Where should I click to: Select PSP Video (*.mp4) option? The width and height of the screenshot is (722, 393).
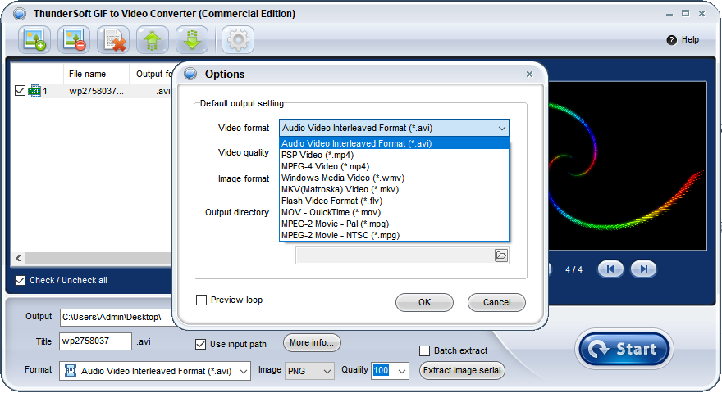(394, 155)
